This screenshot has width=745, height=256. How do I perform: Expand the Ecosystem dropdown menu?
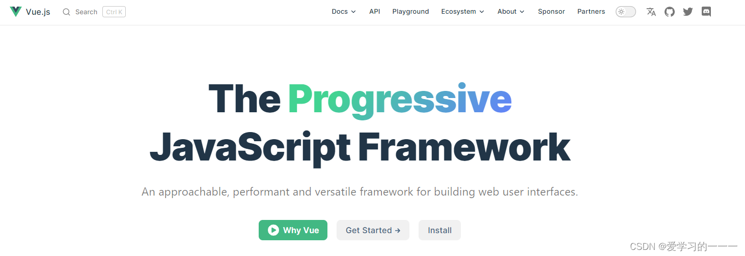coord(462,12)
